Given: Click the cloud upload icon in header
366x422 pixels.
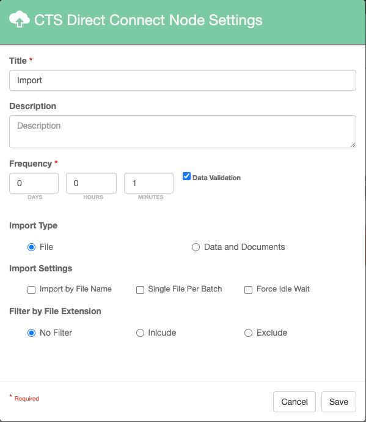Looking at the screenshot, I should point(20,19).
